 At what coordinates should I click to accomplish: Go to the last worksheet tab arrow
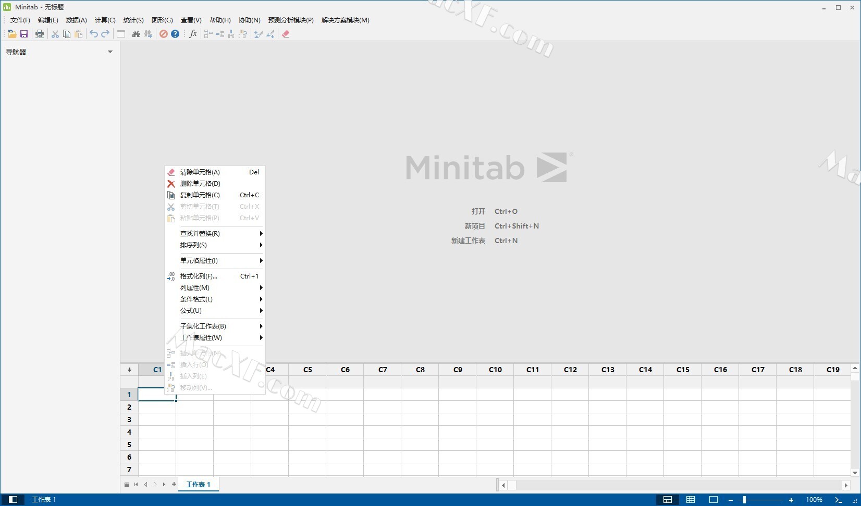pos(165,485)
